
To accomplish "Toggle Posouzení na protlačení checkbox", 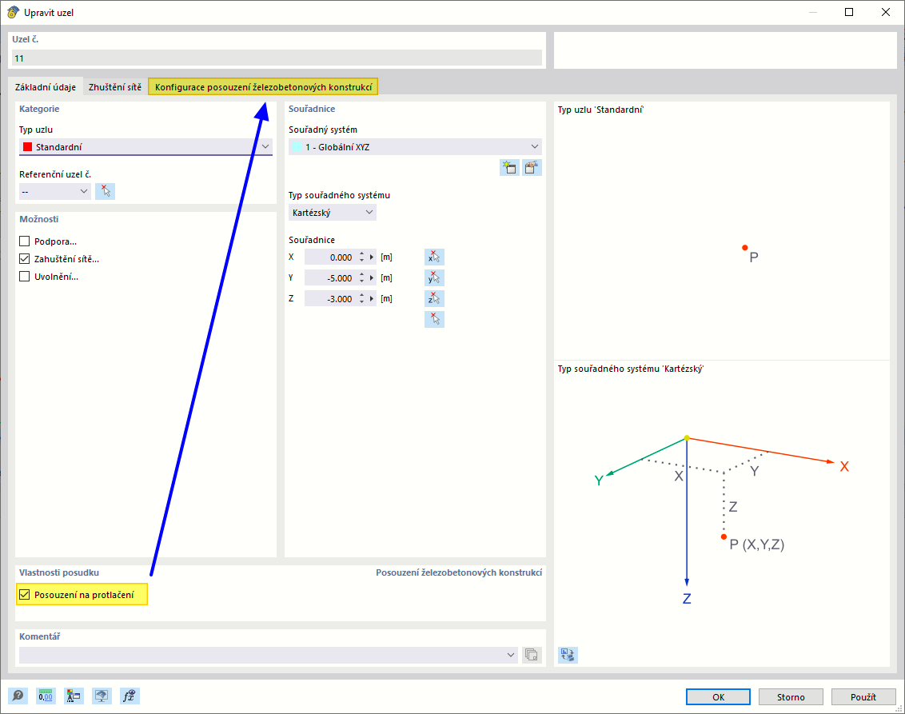I will coord(24,595).
